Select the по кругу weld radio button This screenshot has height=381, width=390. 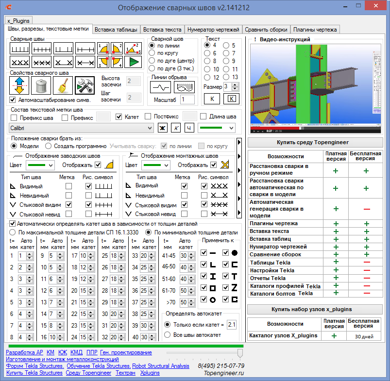coord(152,53)
